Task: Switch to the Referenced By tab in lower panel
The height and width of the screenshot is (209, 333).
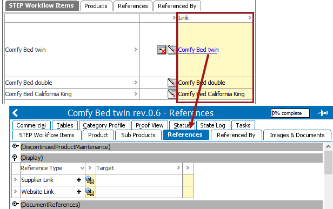Action: (x=236, y=135)
